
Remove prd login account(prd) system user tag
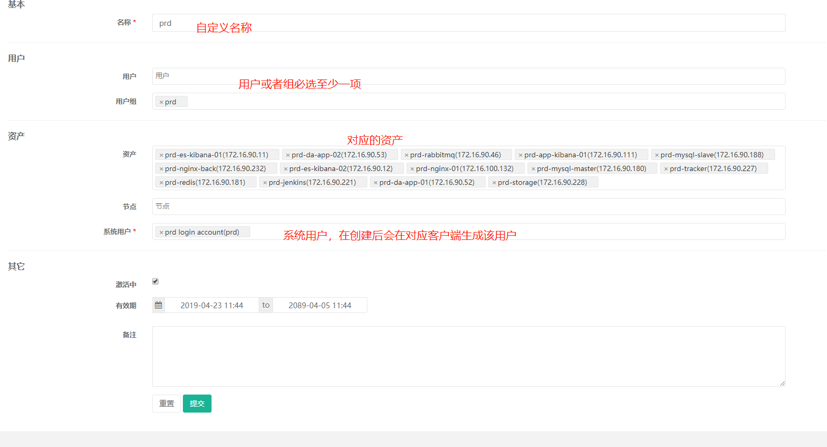161,233
